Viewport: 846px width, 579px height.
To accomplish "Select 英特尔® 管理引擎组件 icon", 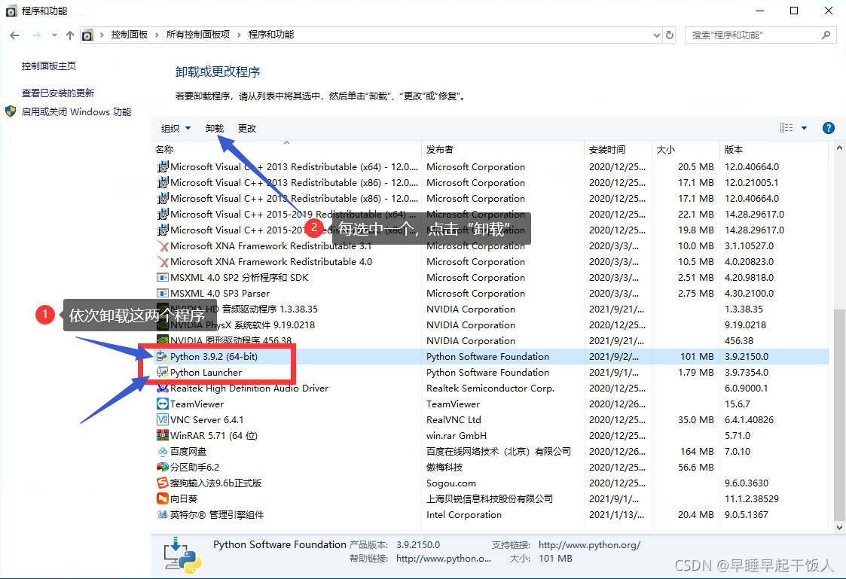I will pyautogui.click(x=163, y=515).
